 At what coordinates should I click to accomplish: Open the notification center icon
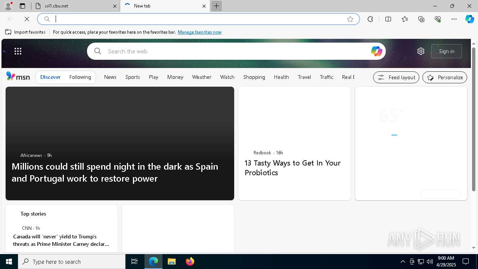(x=466, y=262)
